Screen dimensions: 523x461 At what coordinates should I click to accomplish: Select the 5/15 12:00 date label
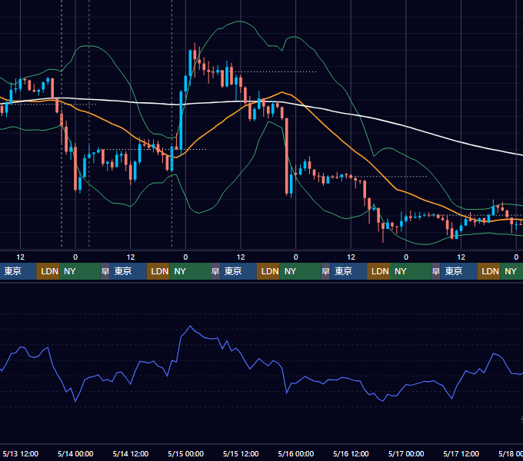pyautogui.click(x=241, y=453)
